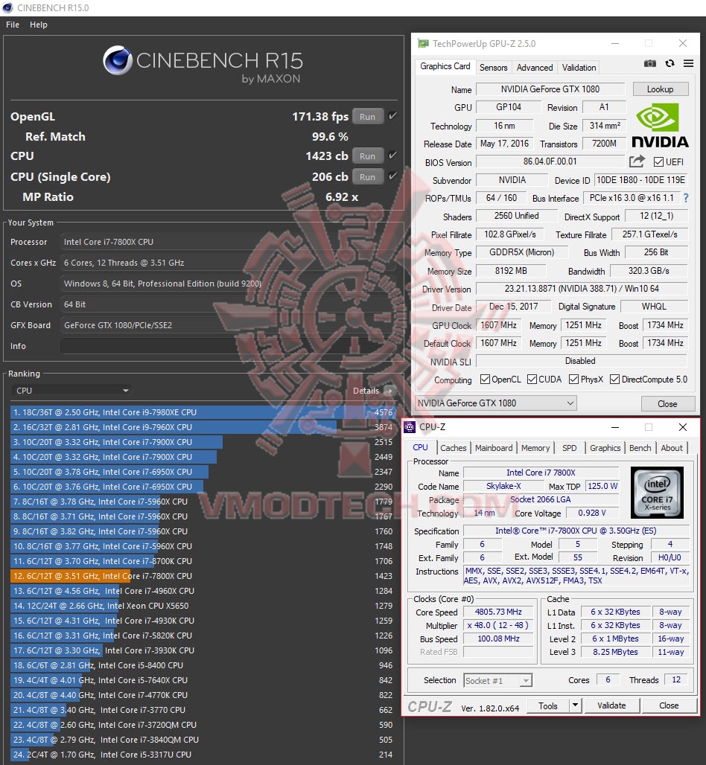Toggle the OpenGL test checkmark
The width and height of the screenshot is (706, 765).
point(392,116)
